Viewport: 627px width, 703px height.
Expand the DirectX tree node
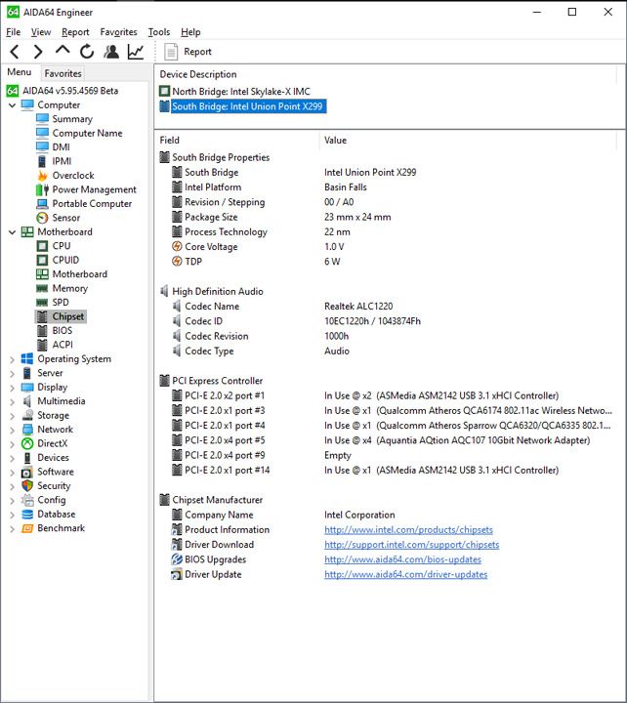pos(12,444)
